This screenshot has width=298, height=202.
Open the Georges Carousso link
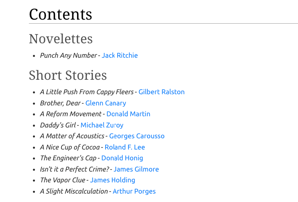pos(137,136)
